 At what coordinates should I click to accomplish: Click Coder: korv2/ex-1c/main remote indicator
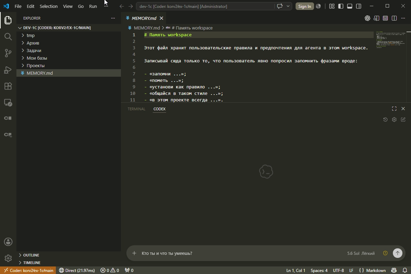(28, 270)
